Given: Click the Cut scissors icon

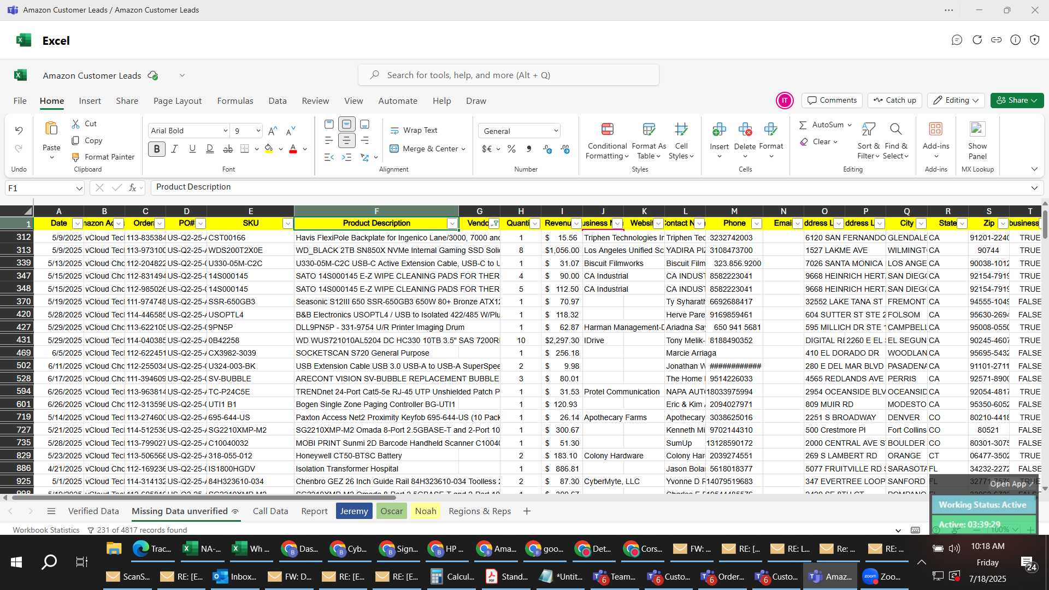Looking at the screenshot, I should pyautogui.click(x=75, y=124).
